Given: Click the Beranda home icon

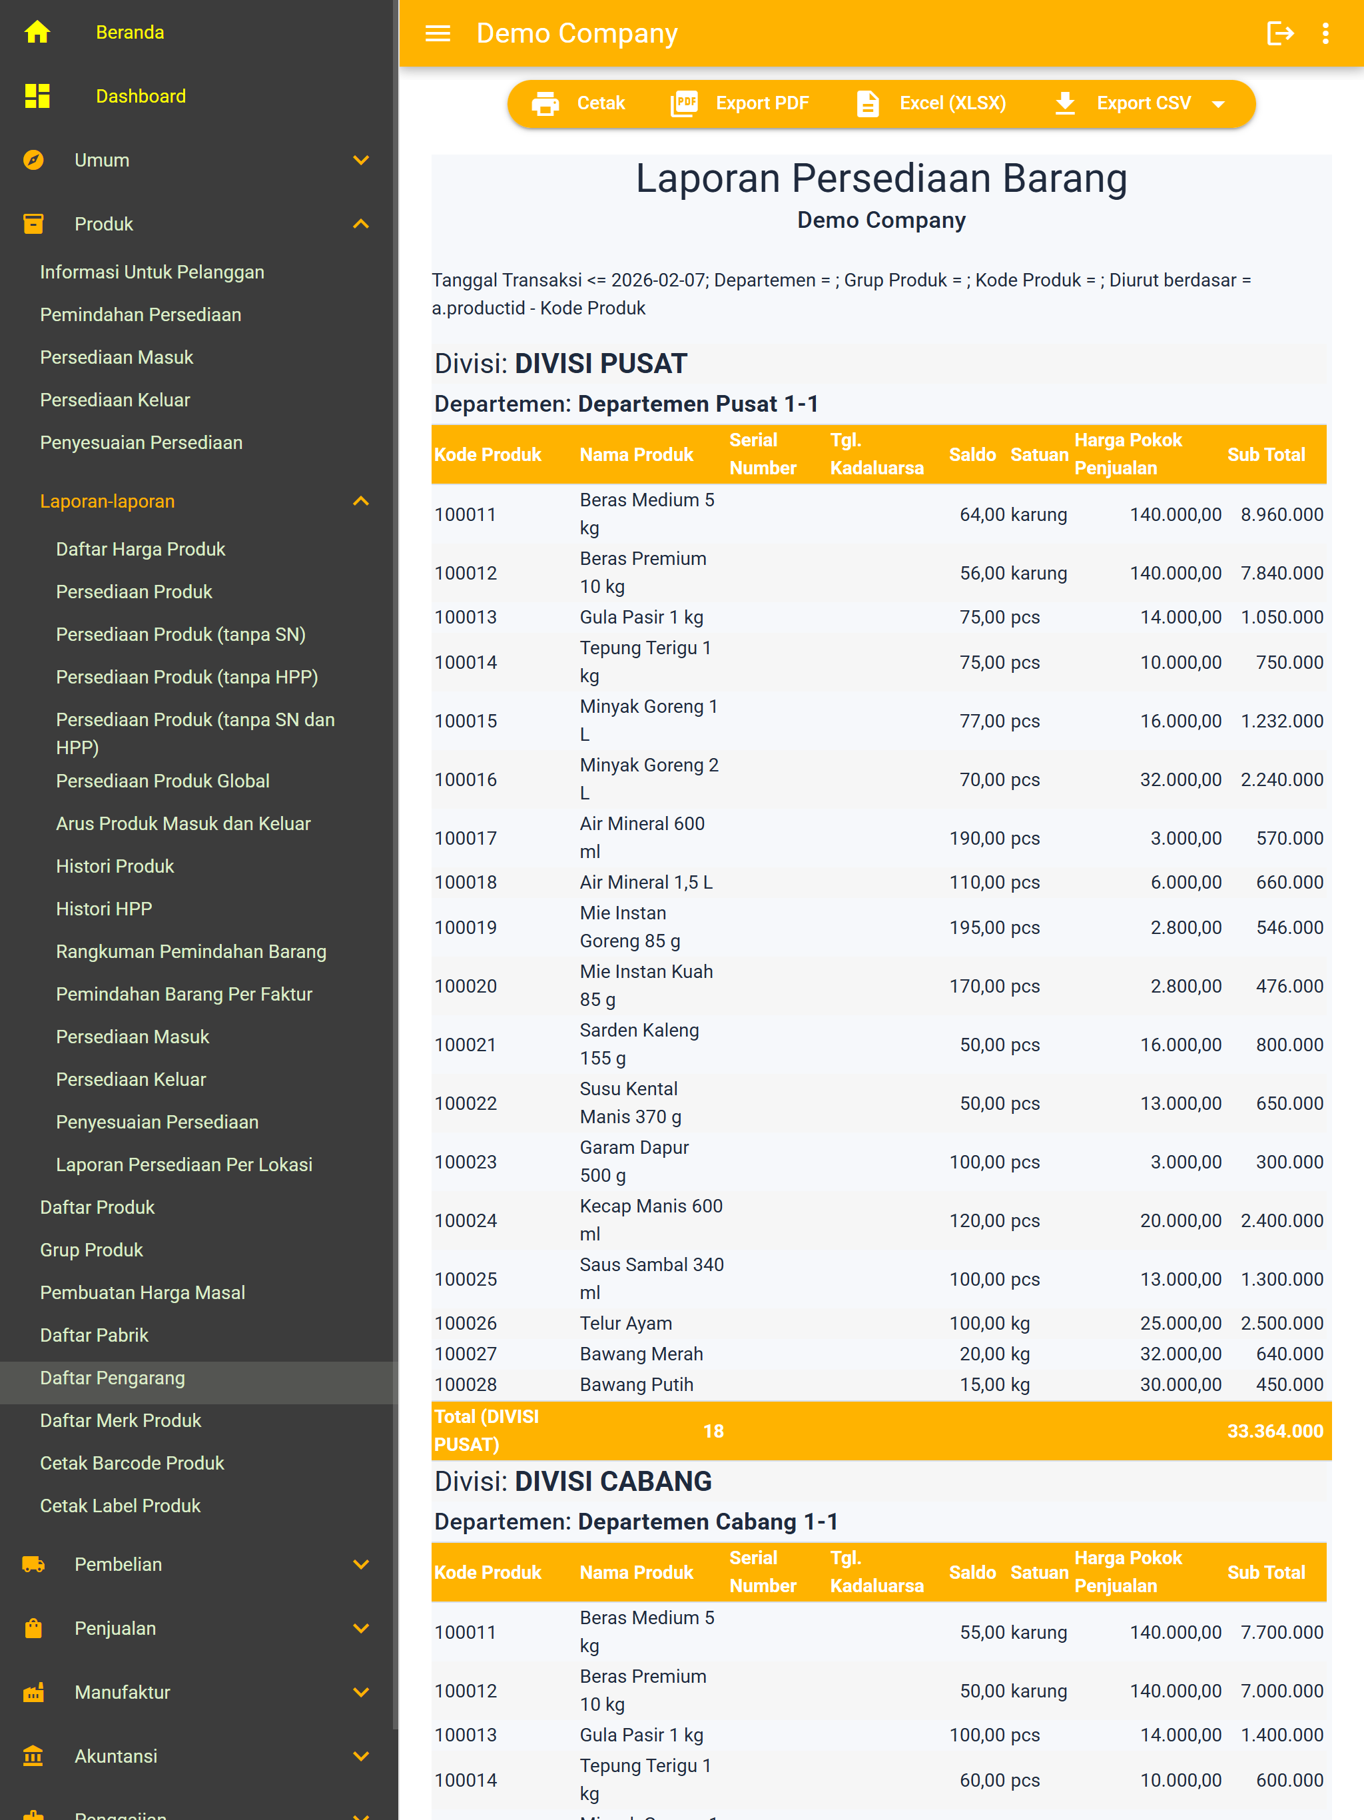Looking at the screenshot, I should 37,32.
